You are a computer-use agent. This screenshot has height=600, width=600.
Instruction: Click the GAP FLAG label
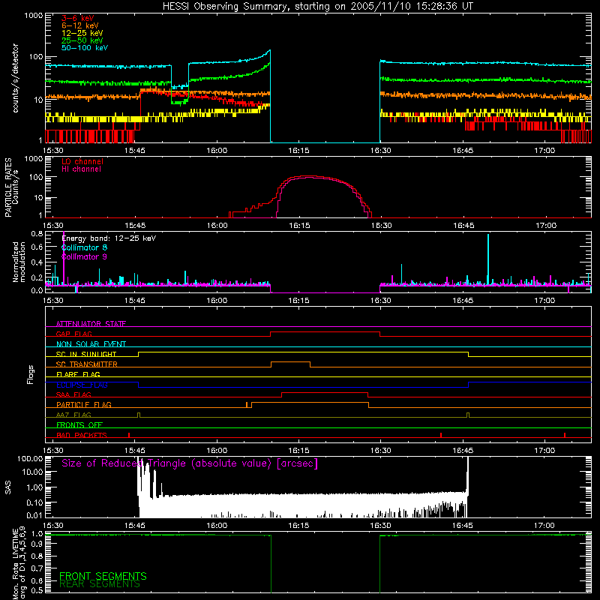point(73,334)
